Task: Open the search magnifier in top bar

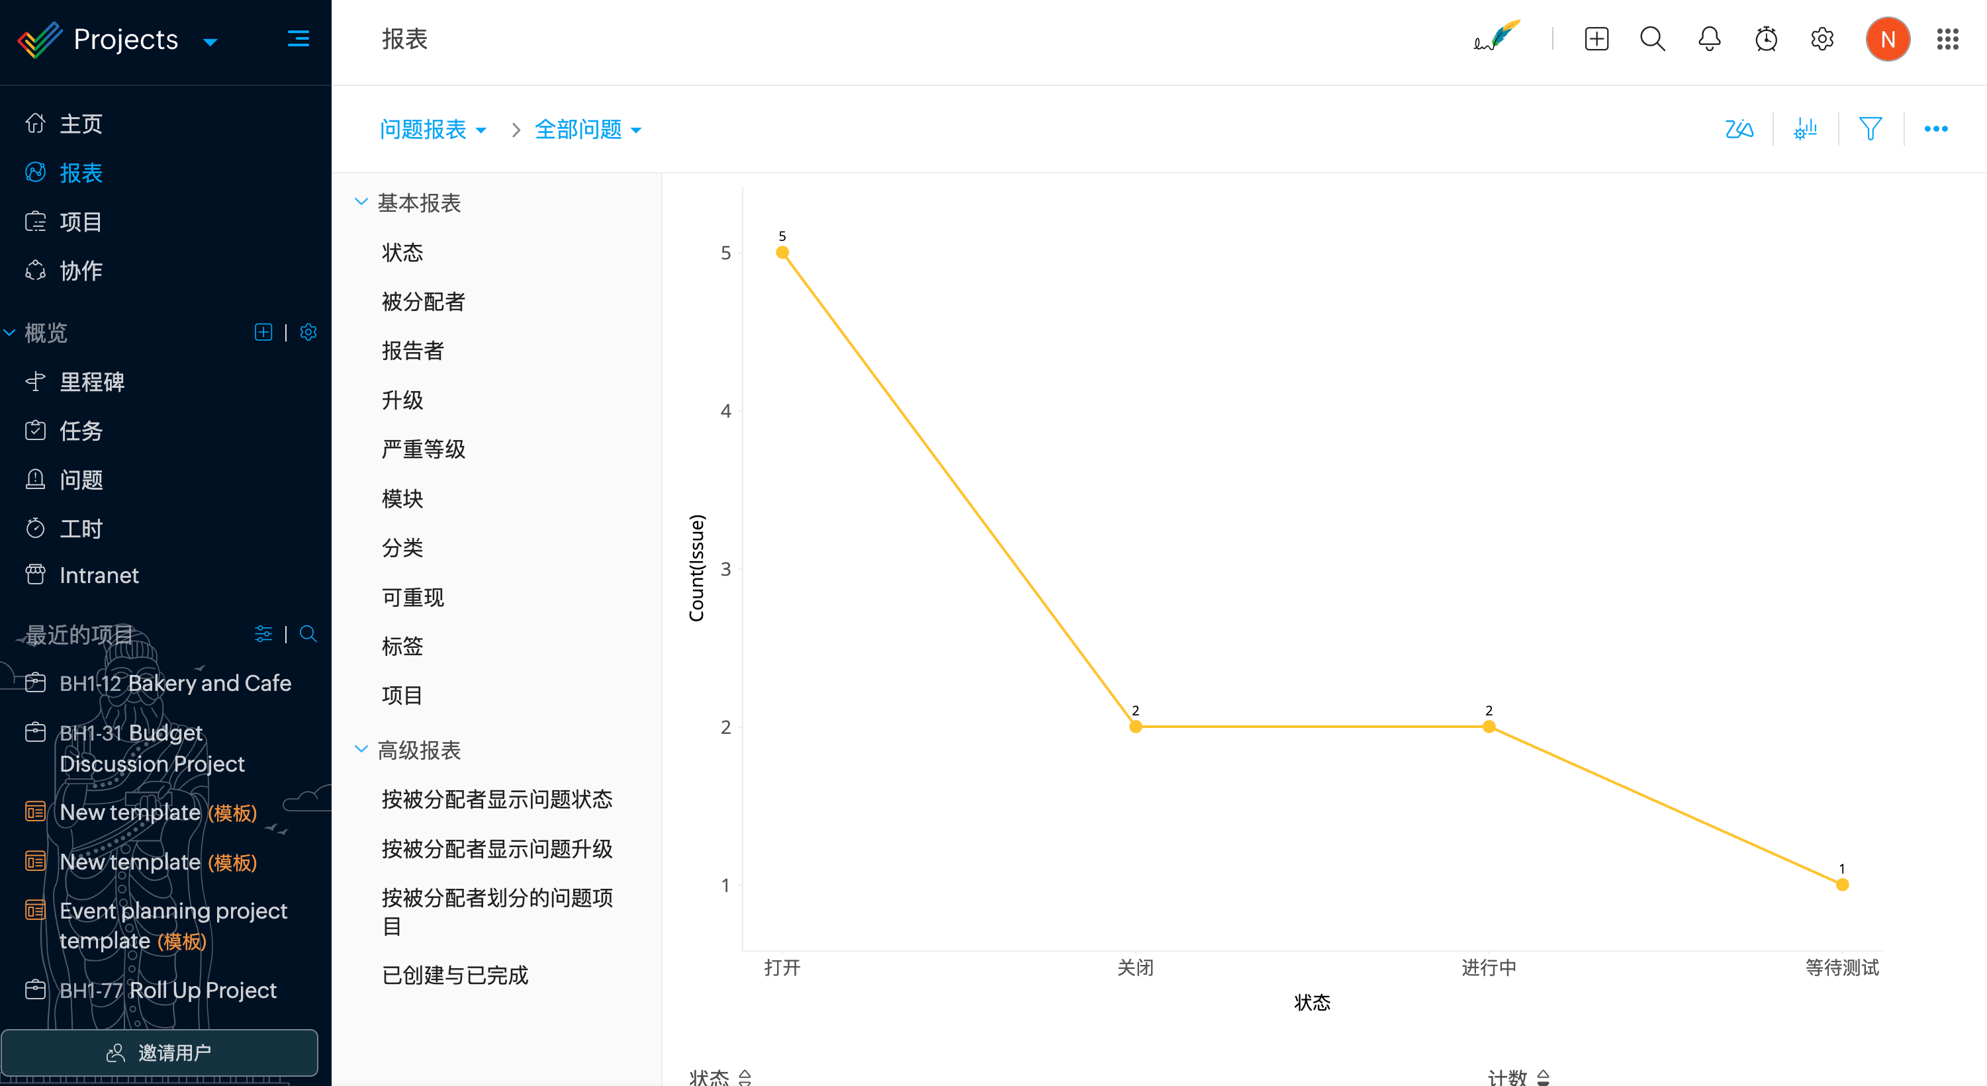Action: [1652, 38]
